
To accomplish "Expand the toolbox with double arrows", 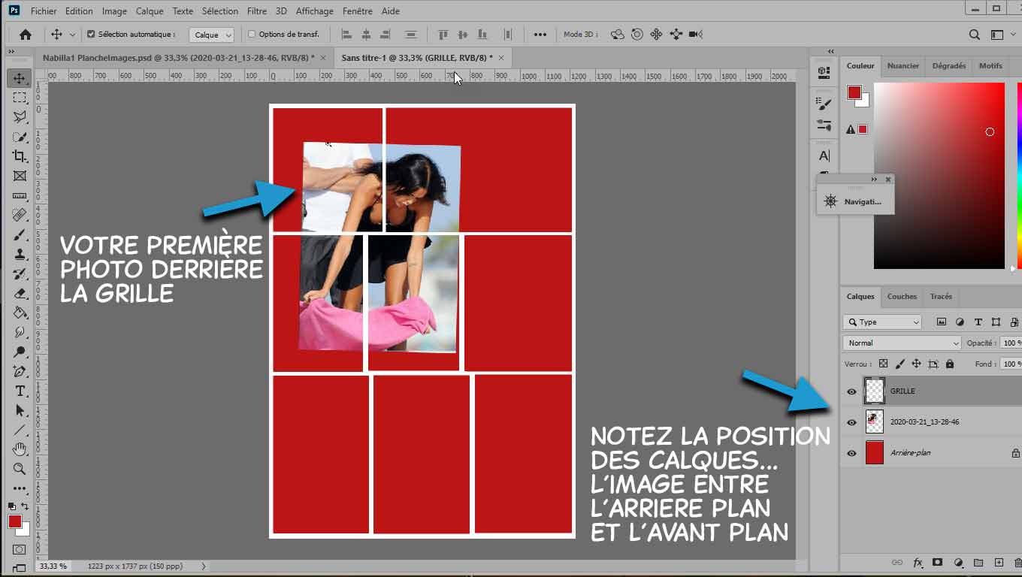I will coord(11,52).
